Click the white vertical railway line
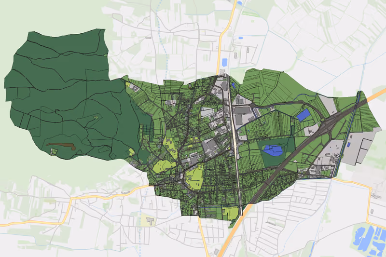 point(235,145)
